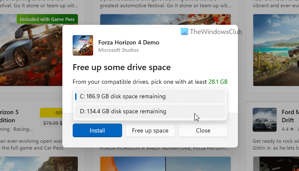Click the Microsoft Studios publisher name
The width and height of the screenshot is (299, 171).
pyautogui.click(x=118, y=50)
